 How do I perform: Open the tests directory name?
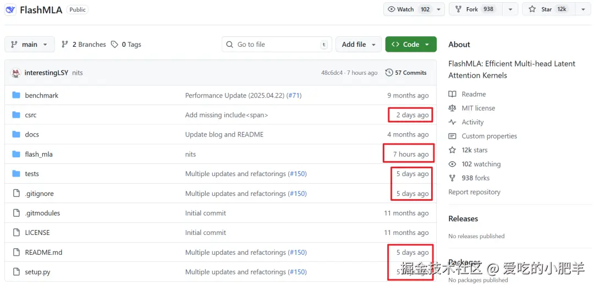pos(32,174)
